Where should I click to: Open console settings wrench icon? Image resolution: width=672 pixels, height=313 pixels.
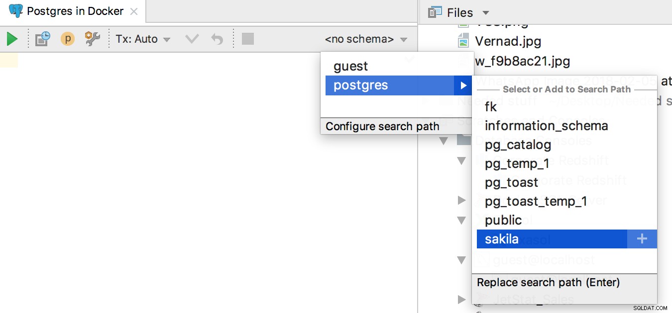click(93, 39)
